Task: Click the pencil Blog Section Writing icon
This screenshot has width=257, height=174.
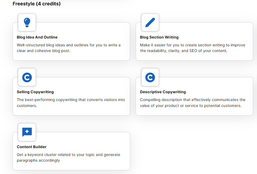Action: (150, 22)
